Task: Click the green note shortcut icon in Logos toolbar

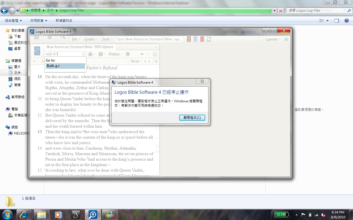Action: 209,39
